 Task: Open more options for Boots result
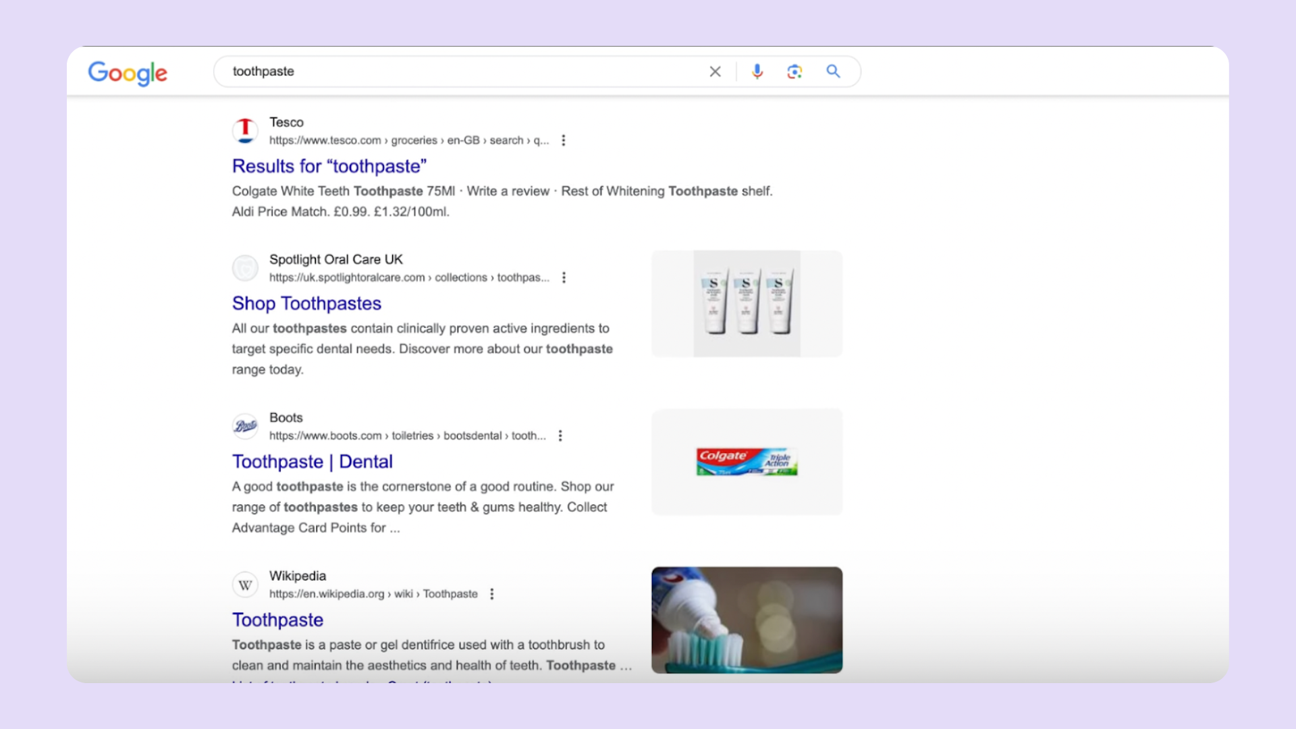(560, 436)
